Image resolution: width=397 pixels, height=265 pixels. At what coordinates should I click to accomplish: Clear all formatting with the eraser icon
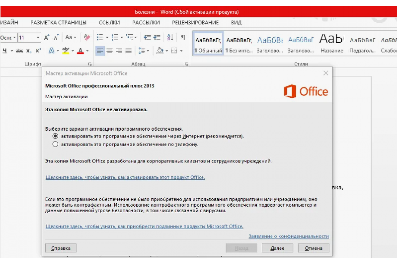click(87, 37)
